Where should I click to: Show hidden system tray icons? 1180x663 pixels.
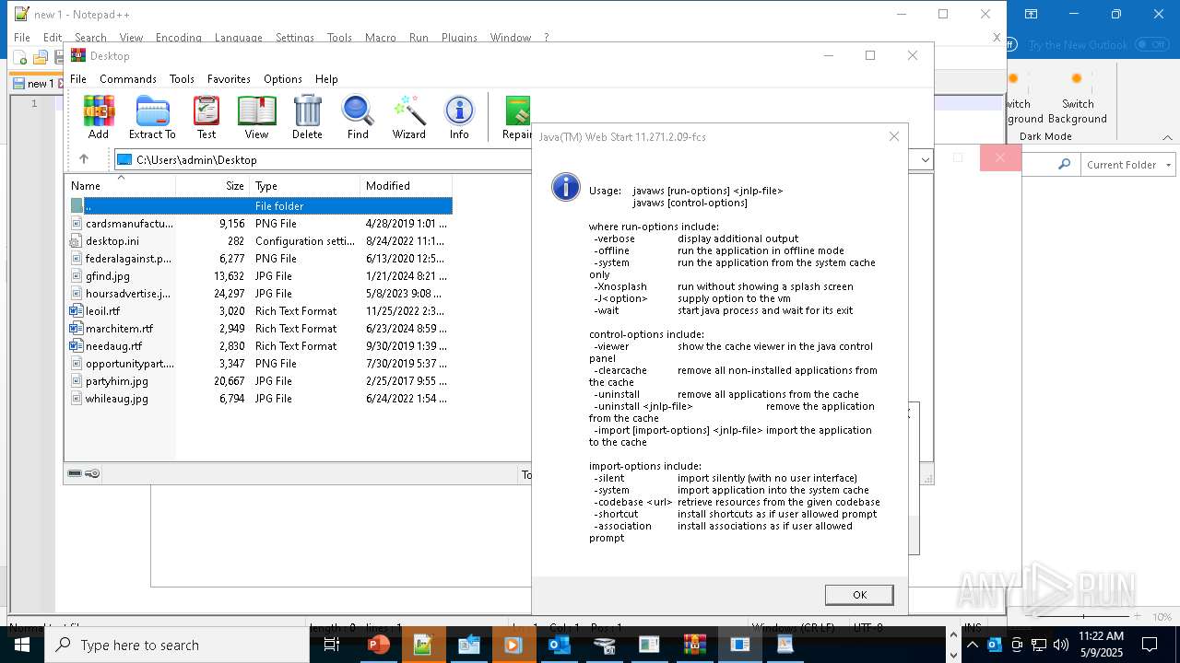tap(973, 645)
